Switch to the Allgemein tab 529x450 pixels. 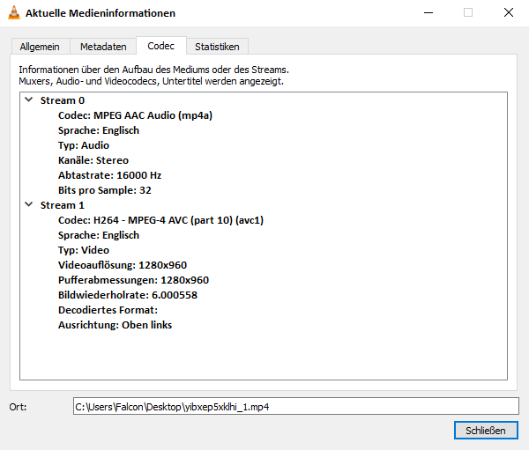(41, 47)
